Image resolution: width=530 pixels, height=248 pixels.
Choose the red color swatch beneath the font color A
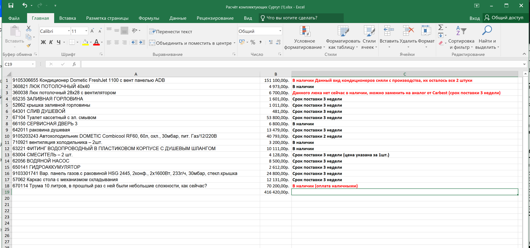pos(97,45)
